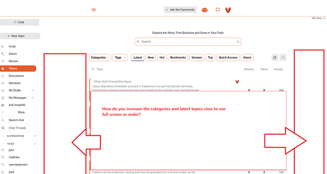The height and width of the screenshot is (174, 327).
Task: Expand the New Topic dropdown arrow
Action: [x=37, y=36]
